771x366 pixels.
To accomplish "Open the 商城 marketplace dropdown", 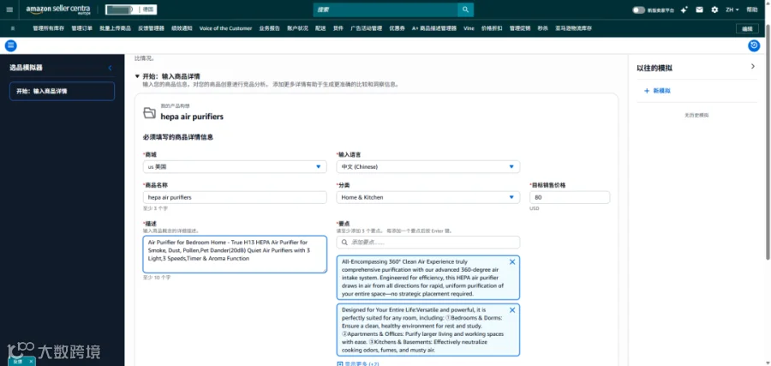I will pos(235,167).
